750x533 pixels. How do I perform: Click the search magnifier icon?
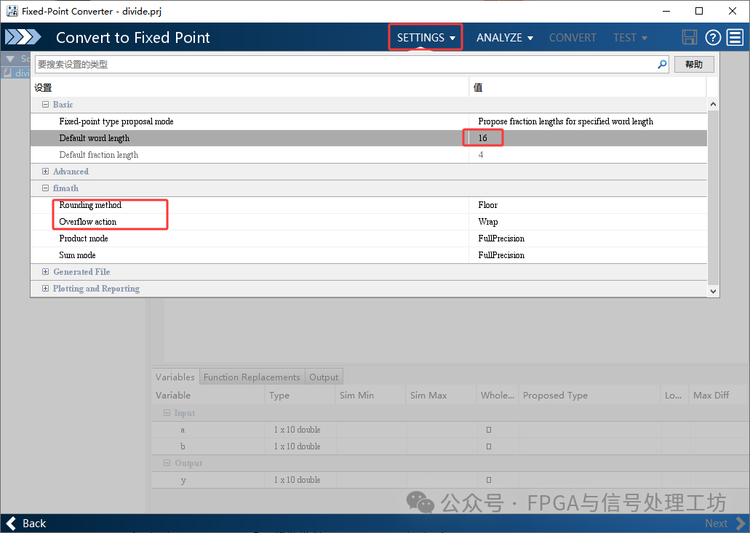click(662, 64)
